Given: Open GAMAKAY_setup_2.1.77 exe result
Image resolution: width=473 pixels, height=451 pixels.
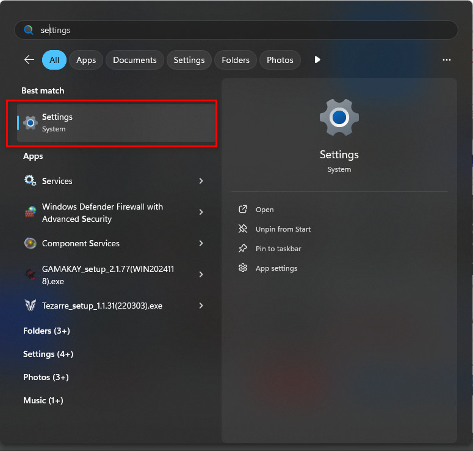Looking at the screenshot, I should point(113,274).
